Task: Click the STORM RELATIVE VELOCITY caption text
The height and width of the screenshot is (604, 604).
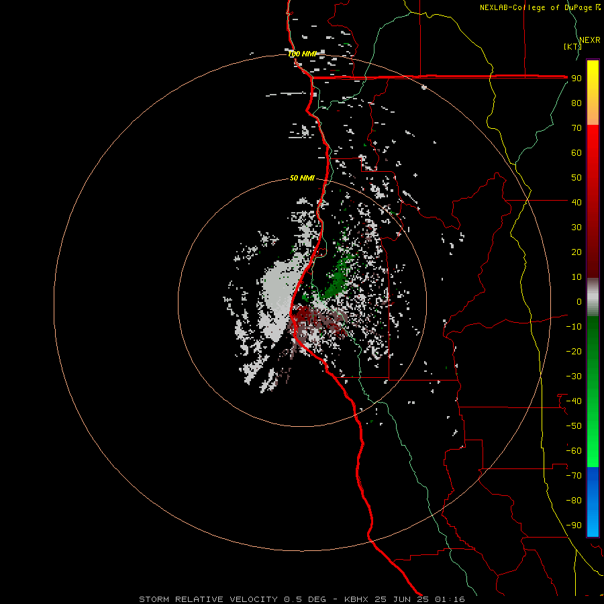Action: [x=208, y=599]
